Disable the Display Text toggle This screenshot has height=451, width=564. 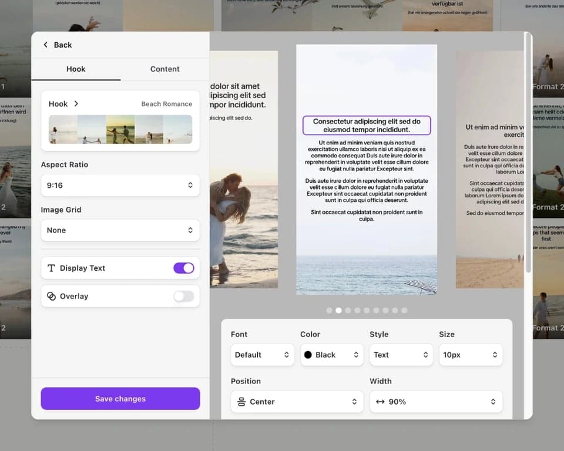click(184, 268)
